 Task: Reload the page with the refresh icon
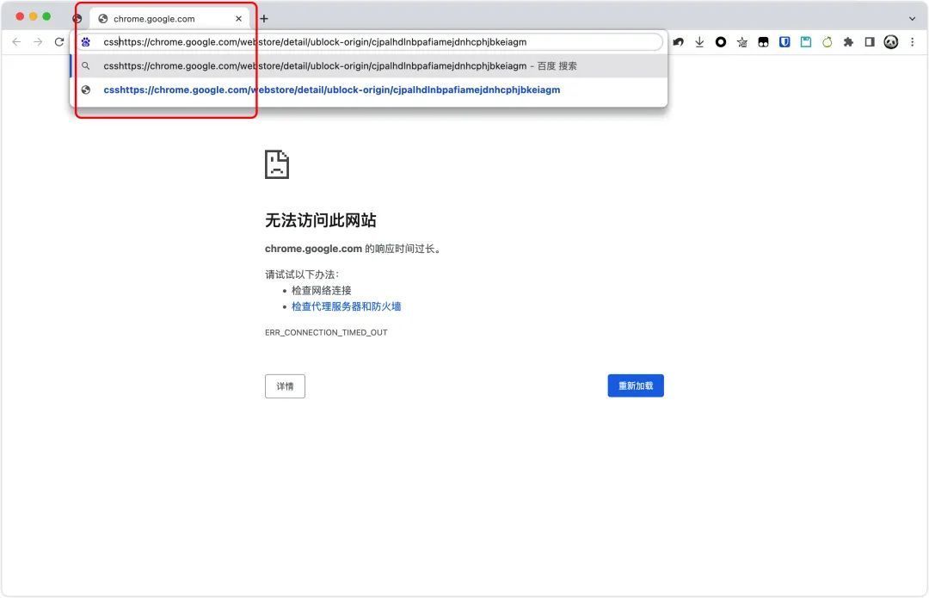point(59,42)
